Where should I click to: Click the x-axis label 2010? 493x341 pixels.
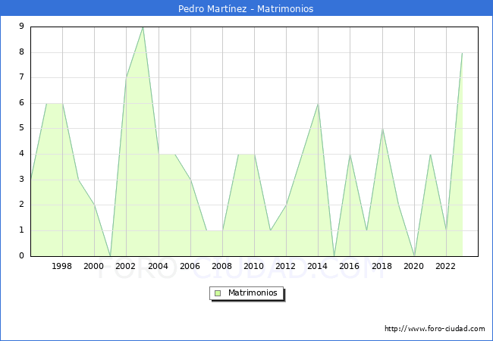point(254,266)
